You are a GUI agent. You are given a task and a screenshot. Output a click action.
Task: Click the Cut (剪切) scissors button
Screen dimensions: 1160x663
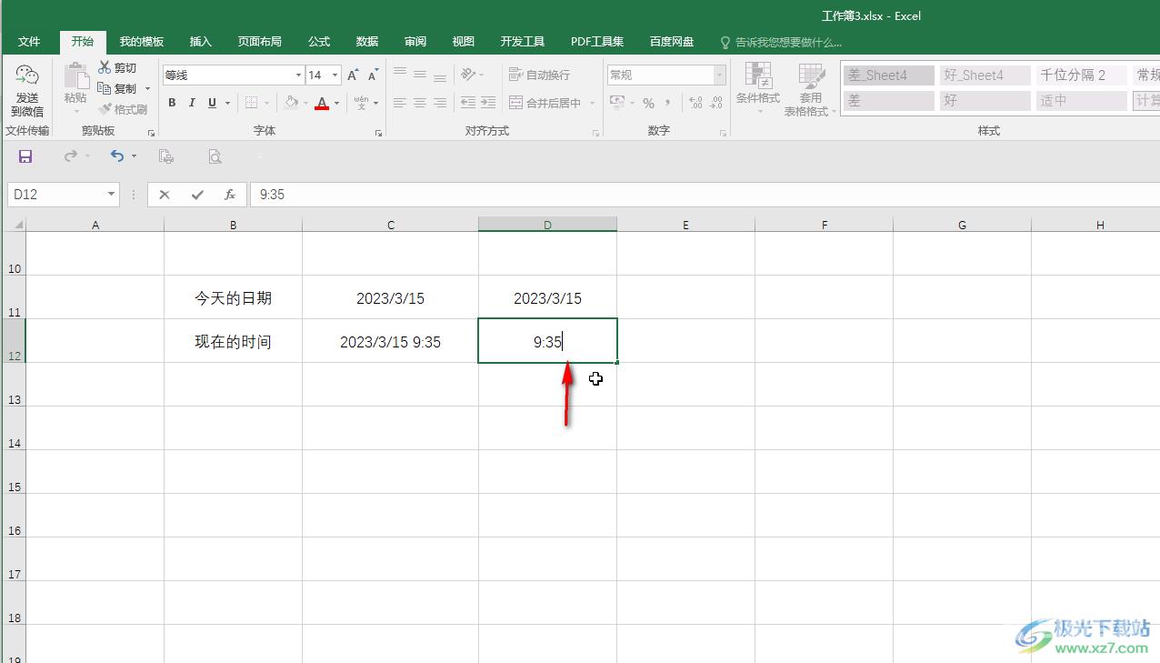[118, 67]
